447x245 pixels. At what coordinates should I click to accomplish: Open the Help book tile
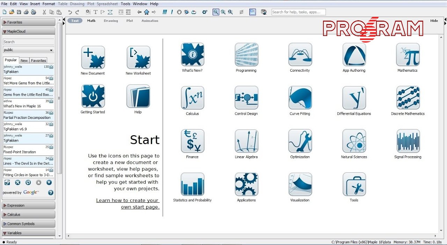[x=138, y=96]
